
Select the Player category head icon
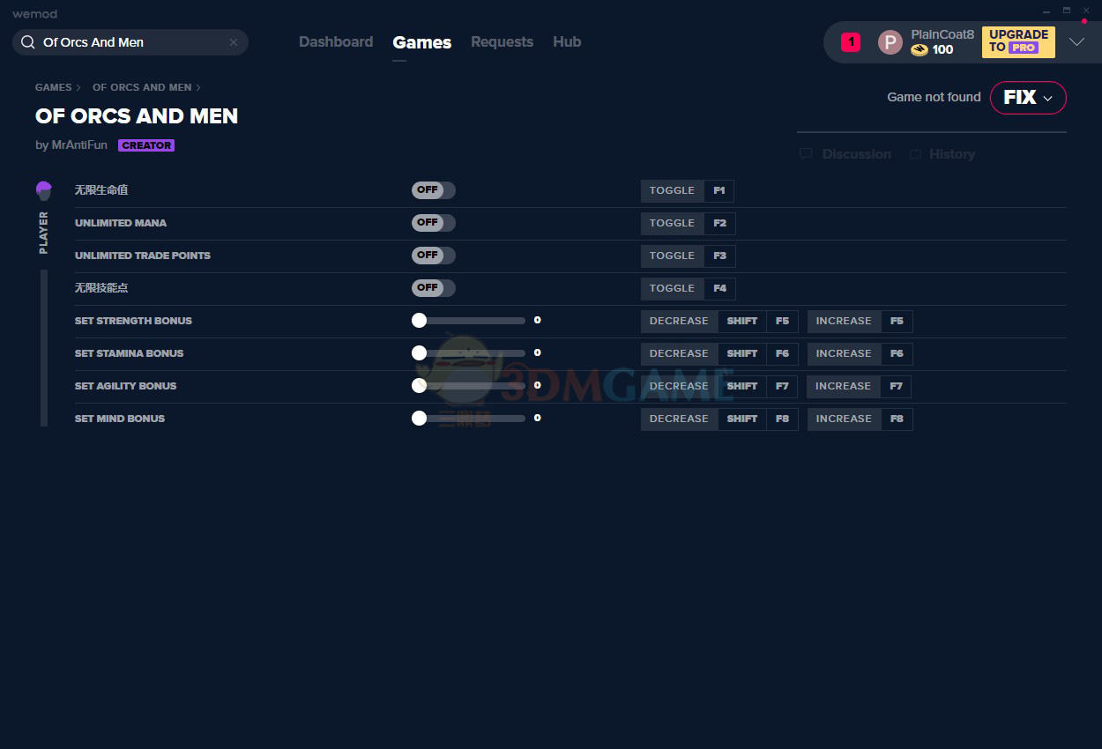coord(44,190)
